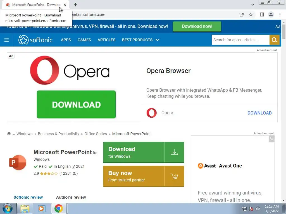
Task: Click the shopping cart icon on Buy now
Action: 174,176
